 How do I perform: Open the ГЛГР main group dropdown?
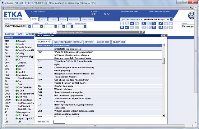[63, 26]
